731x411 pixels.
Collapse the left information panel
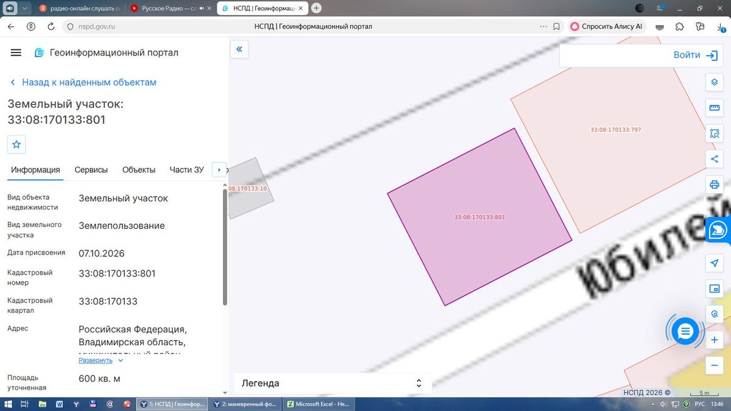(239, 49)
